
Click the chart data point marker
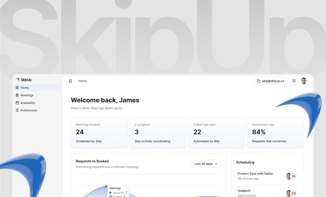(106, 186)
